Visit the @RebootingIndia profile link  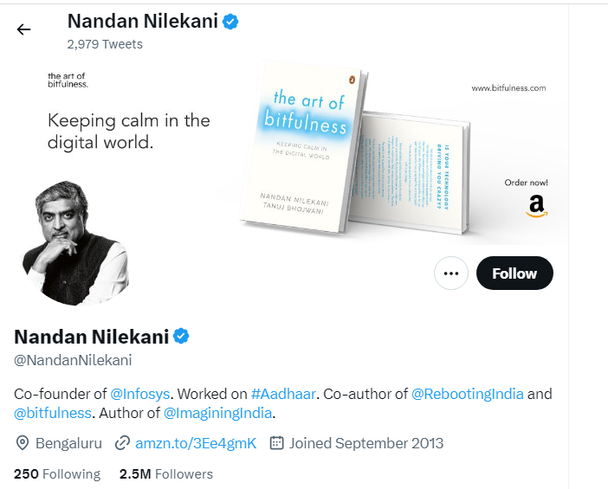467,394
